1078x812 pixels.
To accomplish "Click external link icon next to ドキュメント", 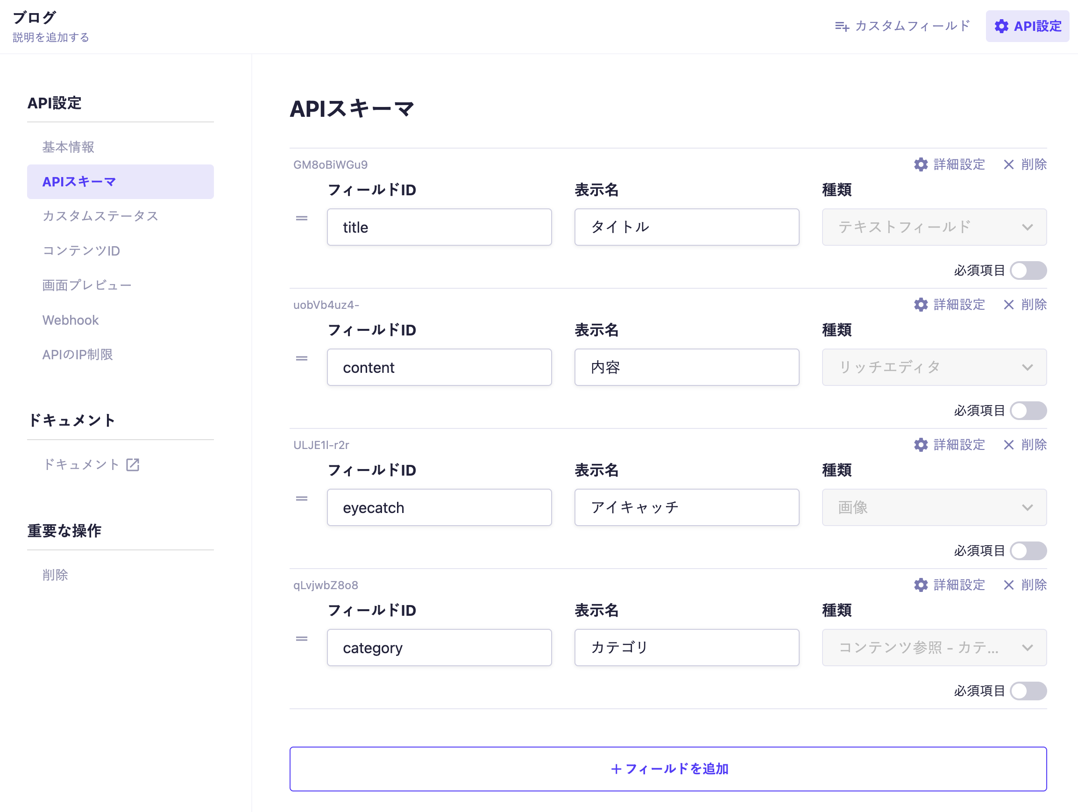I will click(133, 464).
